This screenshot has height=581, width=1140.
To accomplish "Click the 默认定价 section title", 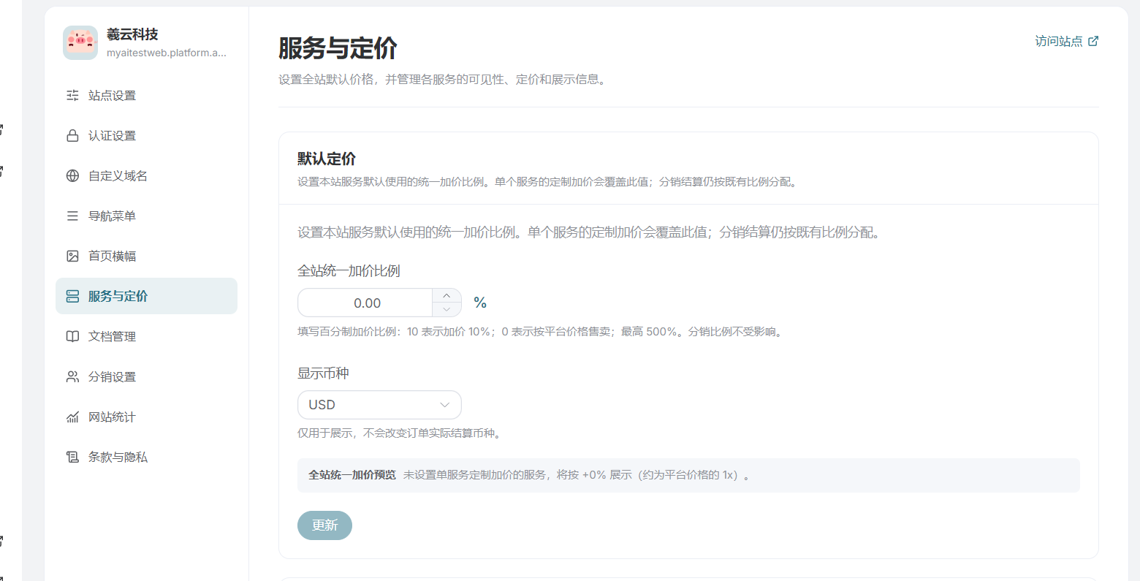I will (327, 159).
